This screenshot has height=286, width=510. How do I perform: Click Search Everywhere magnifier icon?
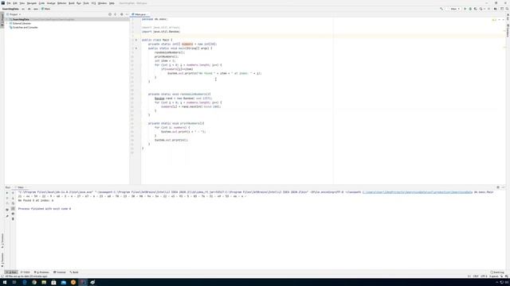pyautogui.click(x=507, y=9)
